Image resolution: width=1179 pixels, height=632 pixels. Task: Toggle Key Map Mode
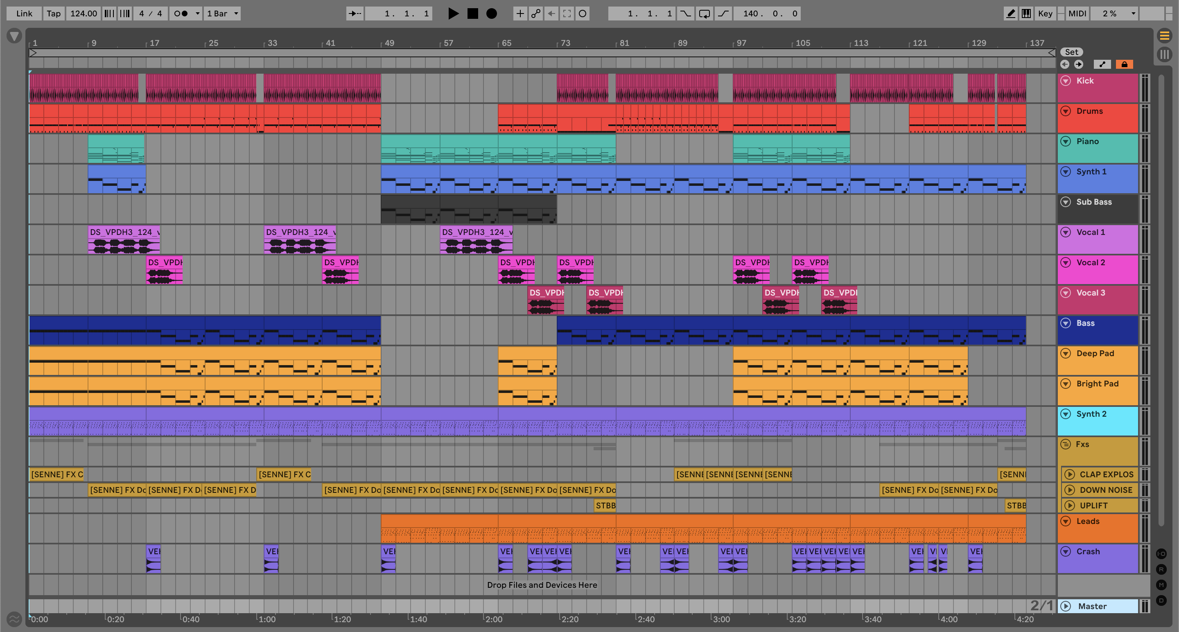(1046, 13)
